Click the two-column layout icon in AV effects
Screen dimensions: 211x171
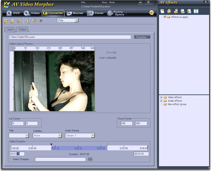pyautogui.click(x=196, y=11)
